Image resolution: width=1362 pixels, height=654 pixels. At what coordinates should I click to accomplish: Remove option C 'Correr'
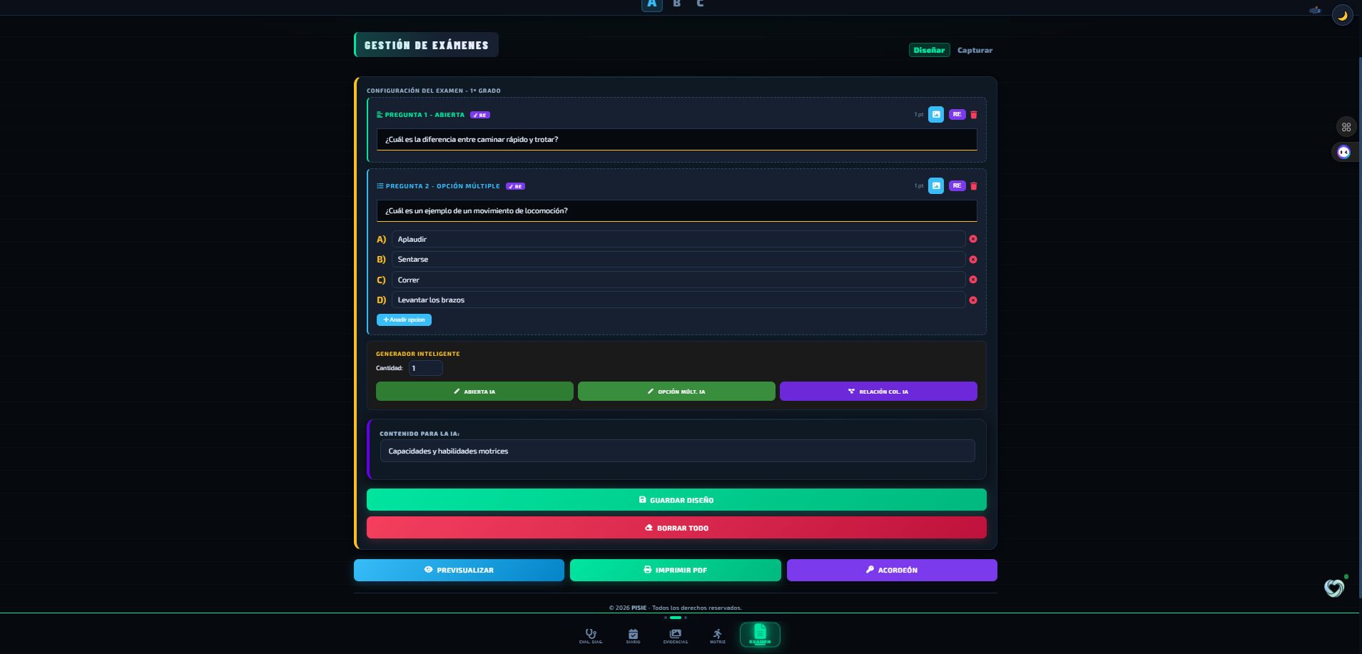click(973, 280)
